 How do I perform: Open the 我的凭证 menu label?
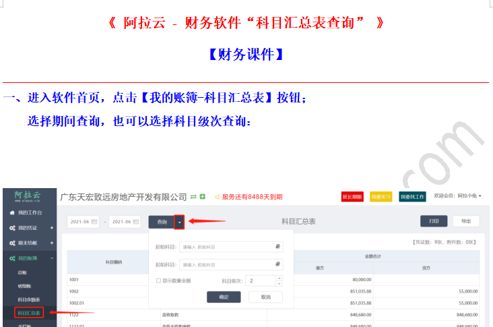pyautogui.click(x=28, y=228)
